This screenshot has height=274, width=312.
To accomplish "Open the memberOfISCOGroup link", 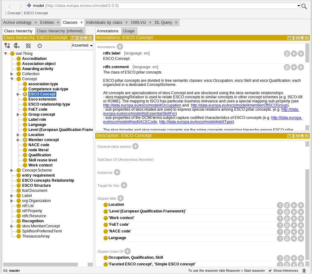I will 239,105.
